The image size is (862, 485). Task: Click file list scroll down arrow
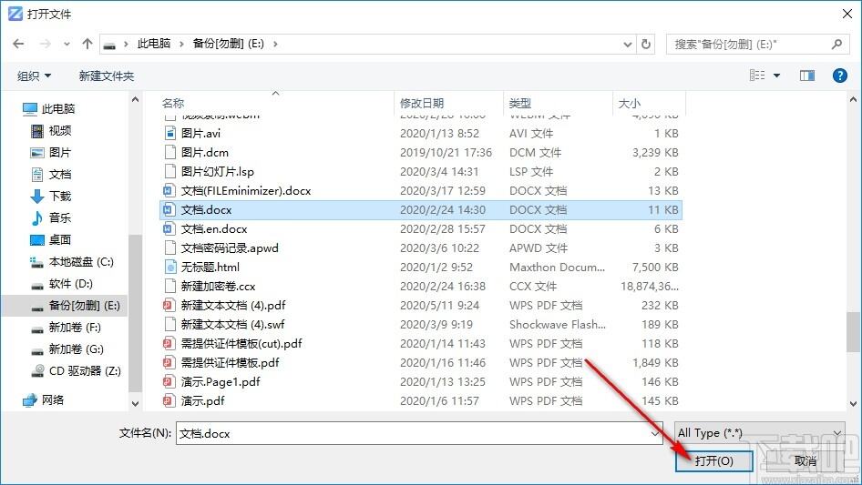click(853, 404)
